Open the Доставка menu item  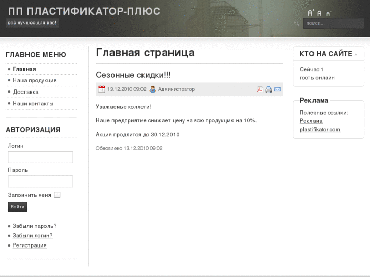point(25,92)
